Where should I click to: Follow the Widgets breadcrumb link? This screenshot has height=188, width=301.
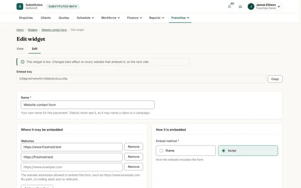(x=32, y=30)
